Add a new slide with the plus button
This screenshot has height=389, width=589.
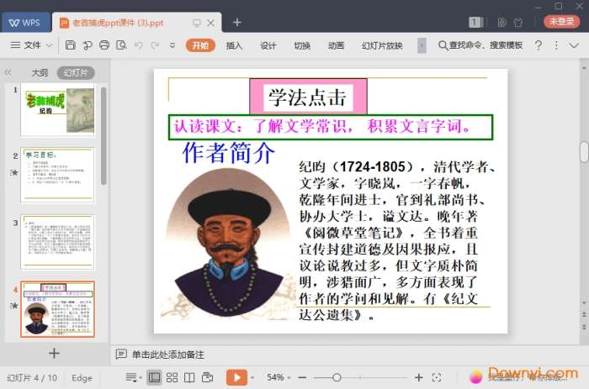click(54, 353)
